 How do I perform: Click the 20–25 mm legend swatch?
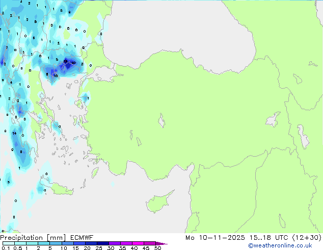91,243
